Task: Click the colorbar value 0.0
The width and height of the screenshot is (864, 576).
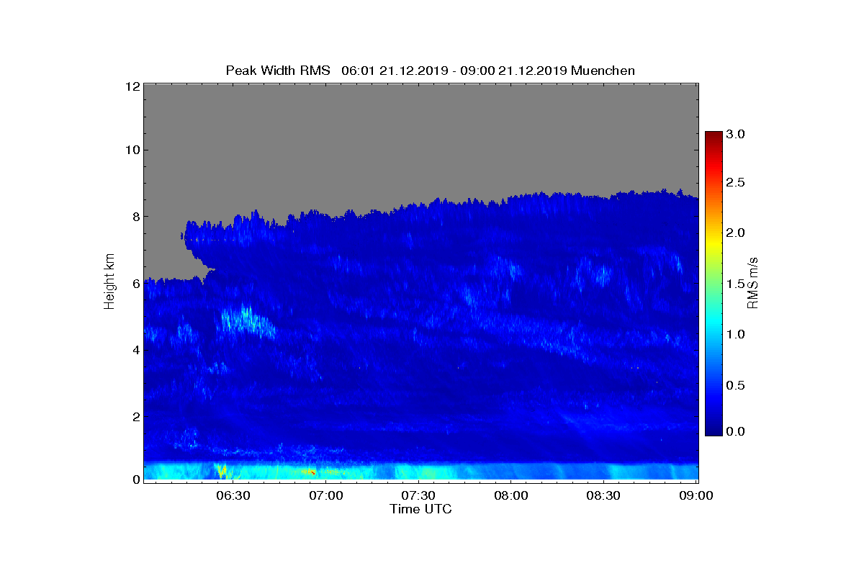Action: click(x=735, y=431)
